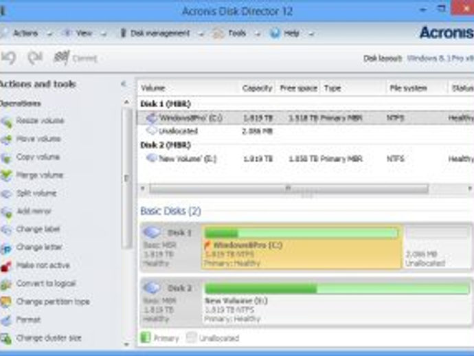Open the Disk management menu

(160, 33)
